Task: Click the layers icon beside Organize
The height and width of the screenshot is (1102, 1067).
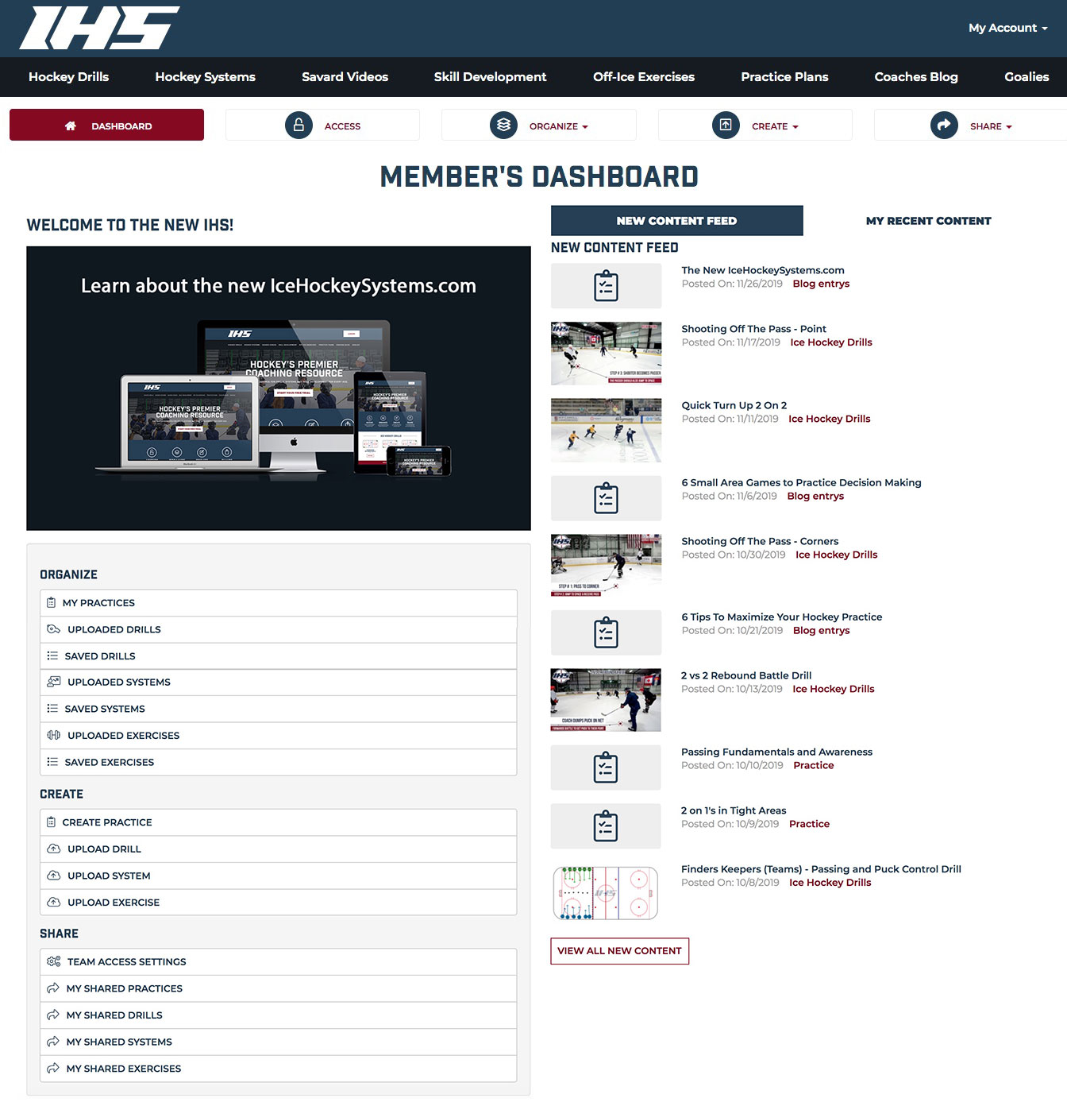Action: (503, 125)
